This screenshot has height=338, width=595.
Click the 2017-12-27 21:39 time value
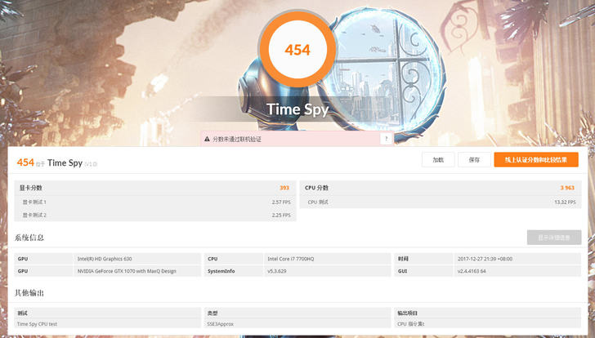pyautogui.click(x=485, y=259)
